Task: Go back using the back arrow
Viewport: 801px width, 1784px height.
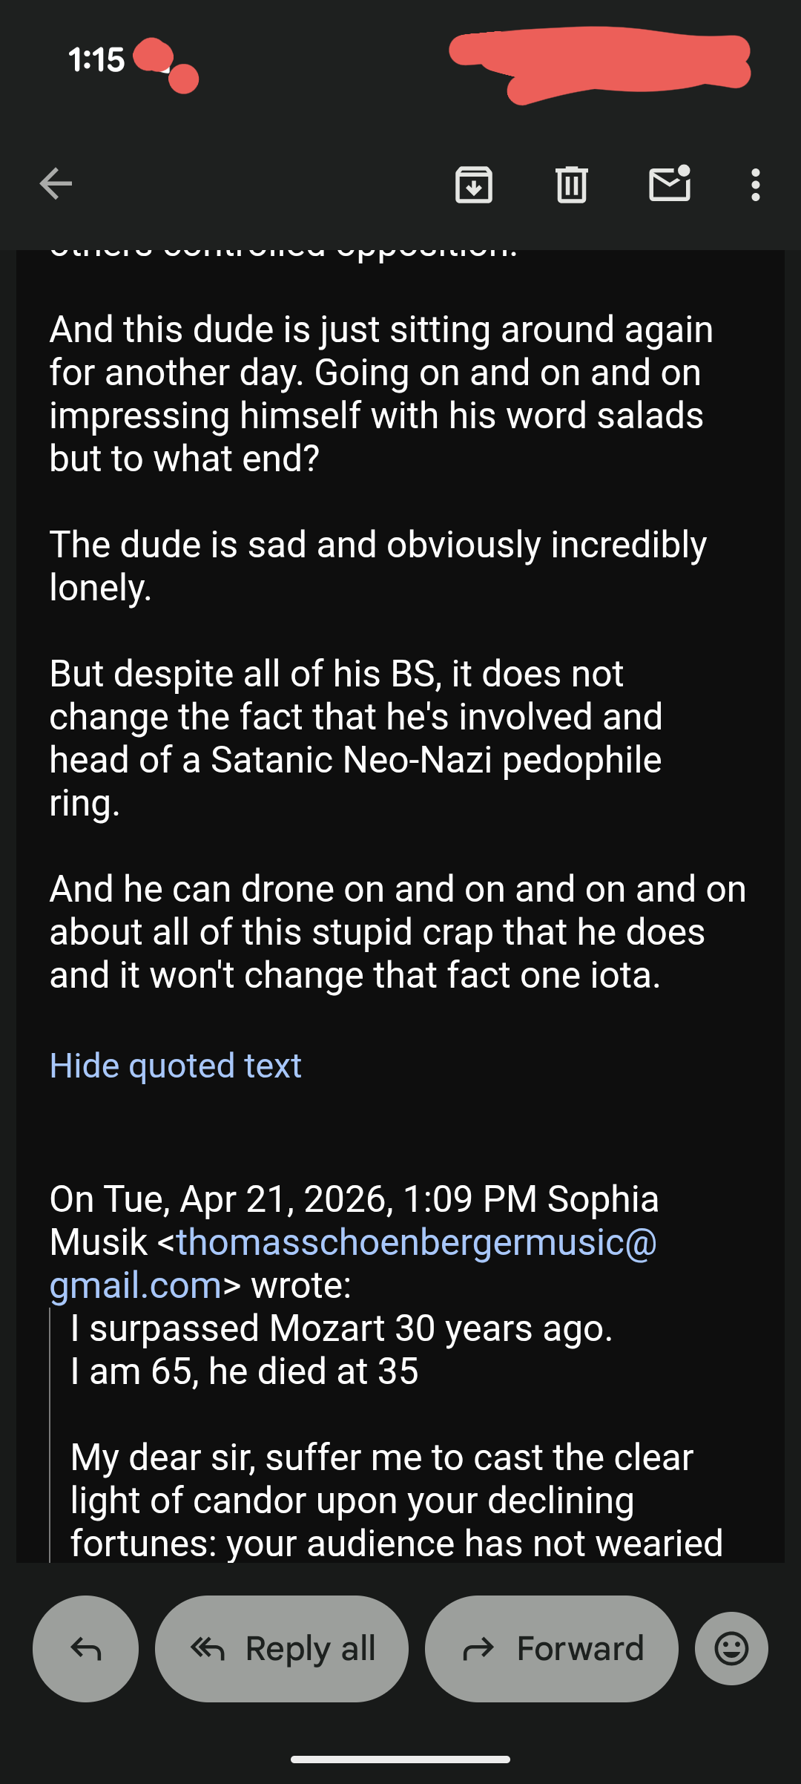Action: [x=56, y=184]
